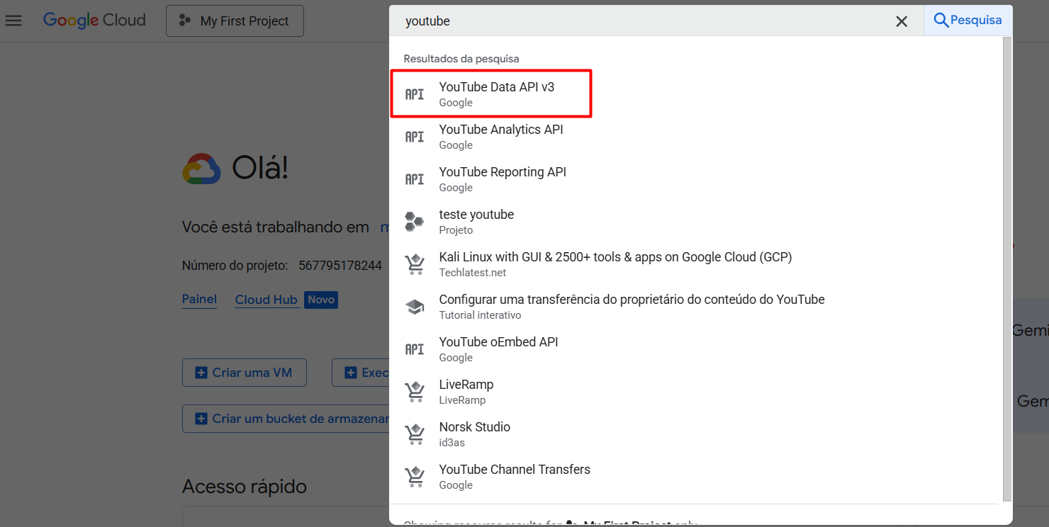Open the Cloud Hub link

266,300
